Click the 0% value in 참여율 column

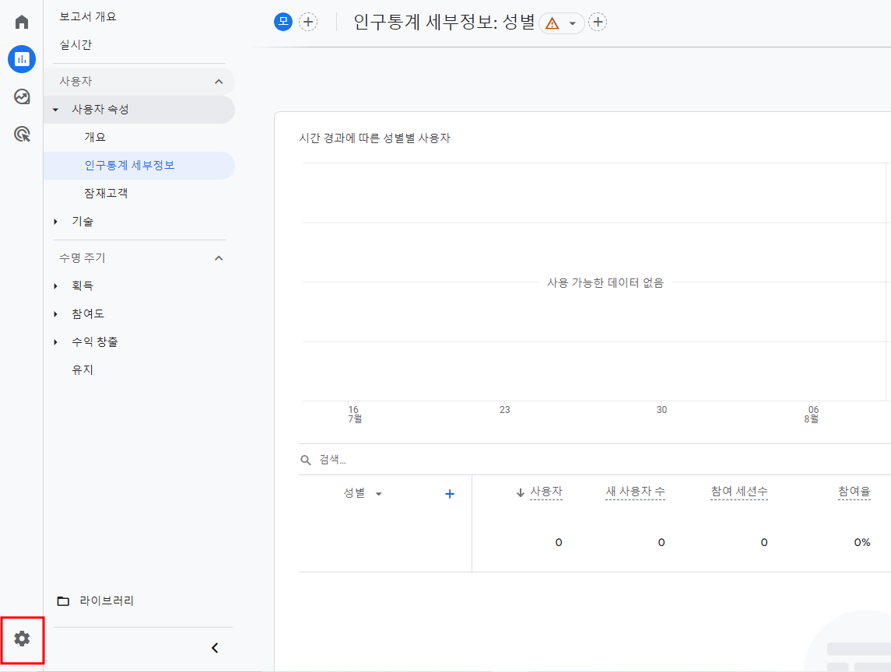pos(862,542)
